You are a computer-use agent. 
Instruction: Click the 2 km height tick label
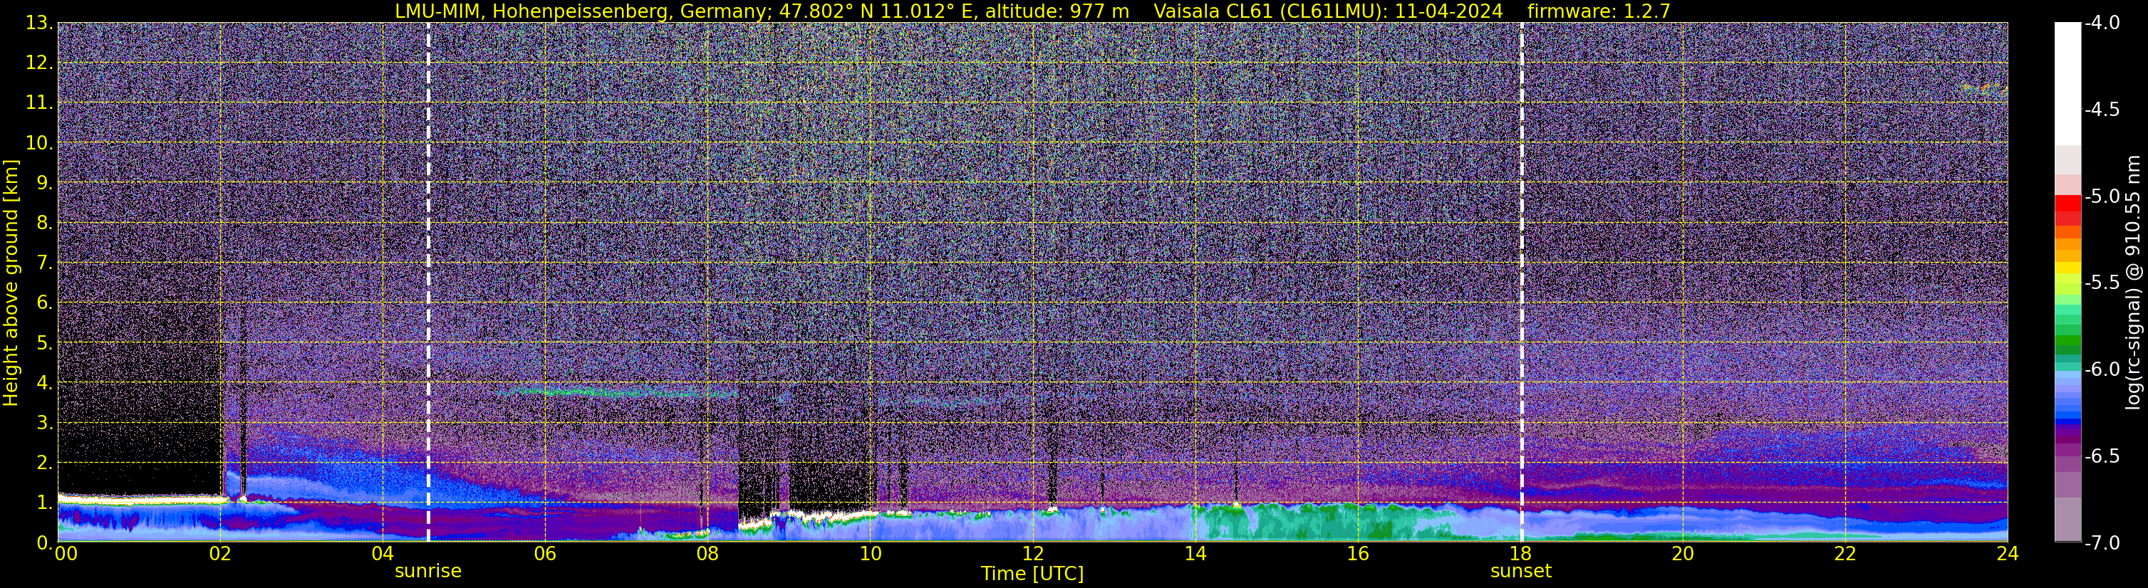click(45, 463)
